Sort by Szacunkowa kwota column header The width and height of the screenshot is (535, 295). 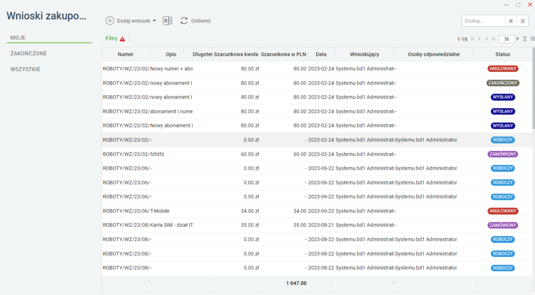[236, 54]
